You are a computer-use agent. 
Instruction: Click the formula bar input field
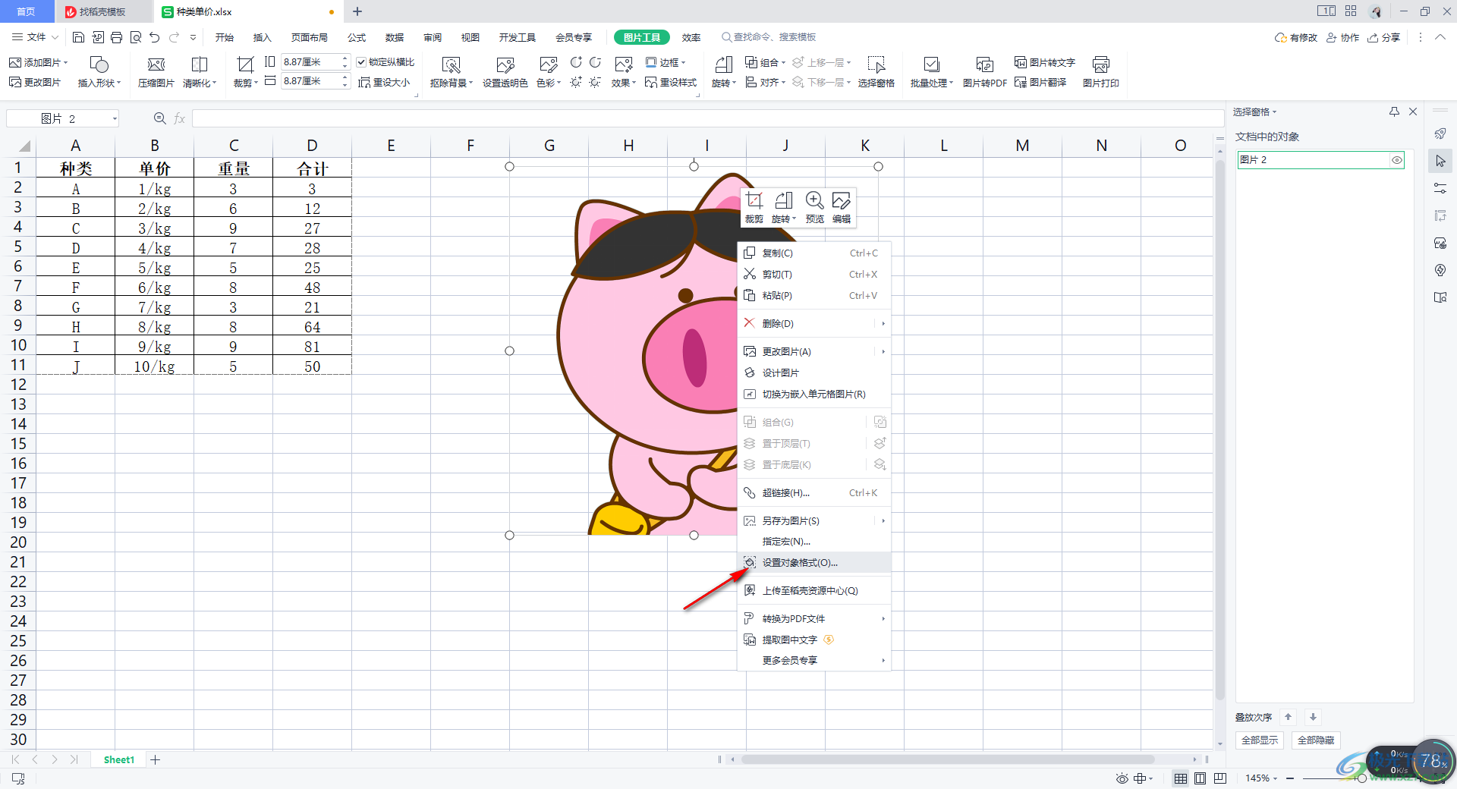707,118
